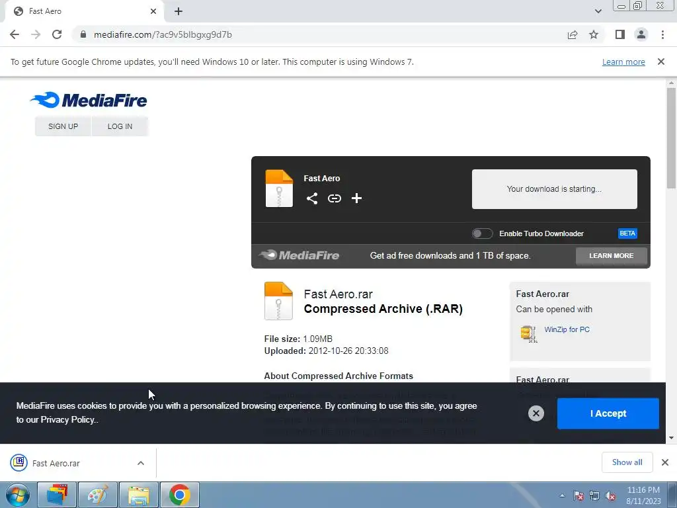Click the browser forward arrow
677x508 pixels.
[x=36, y=34]
